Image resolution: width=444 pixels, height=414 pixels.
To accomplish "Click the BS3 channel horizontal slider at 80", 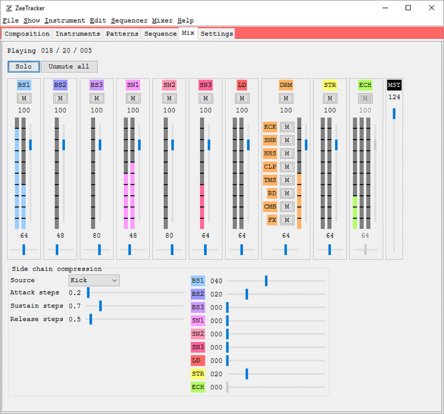I will [x=99, y=250].
